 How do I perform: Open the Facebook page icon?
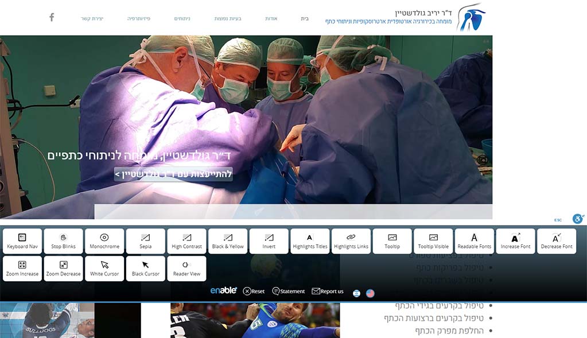(x=52, y=17)
